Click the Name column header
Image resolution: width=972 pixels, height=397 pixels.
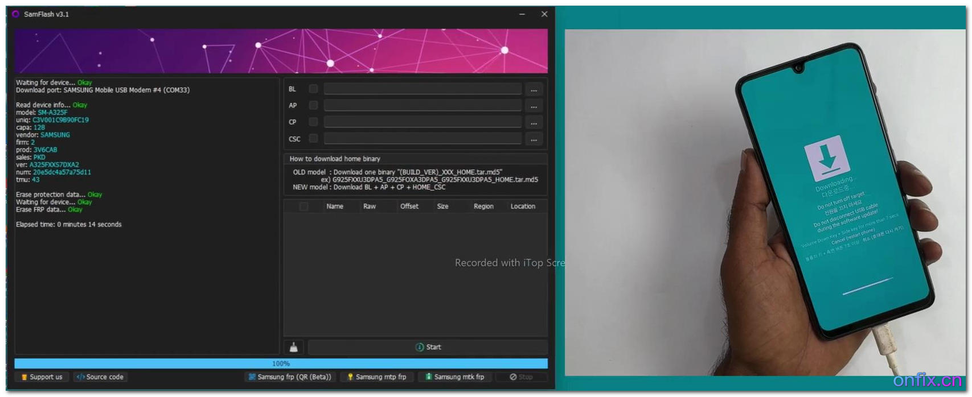pyautogui.click(x=335, y=206)
